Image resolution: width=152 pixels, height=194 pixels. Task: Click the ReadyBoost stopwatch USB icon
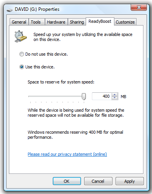[x=21, y=36]
